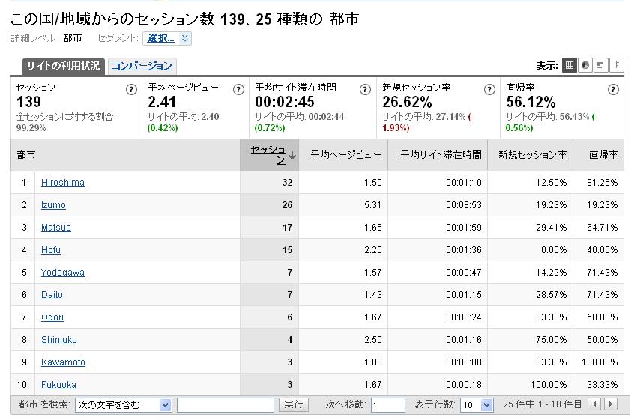Screen dimensions: 631x420
Task: Click the 都市 search text field
Action: 225,405
